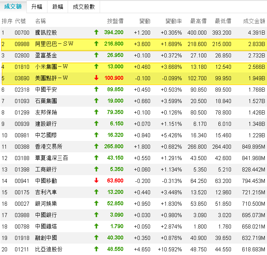267x255 pixels.
Task: Click turnover 710.500M of 銀河娛樂
Action: (253, 204)
